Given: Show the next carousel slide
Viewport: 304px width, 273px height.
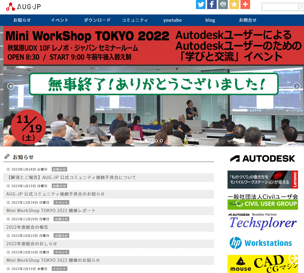Looking at the screenshot, I should (297, 86).
